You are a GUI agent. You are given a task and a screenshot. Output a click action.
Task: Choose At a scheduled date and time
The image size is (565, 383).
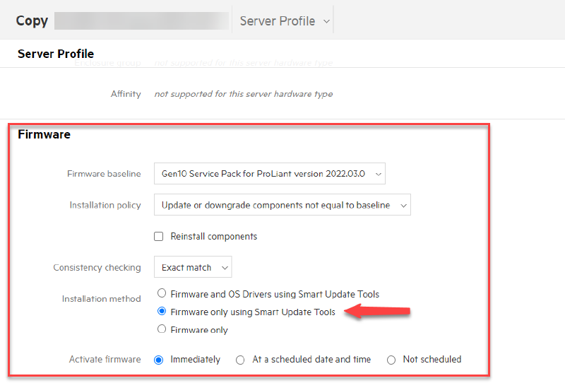click(241, 360)
